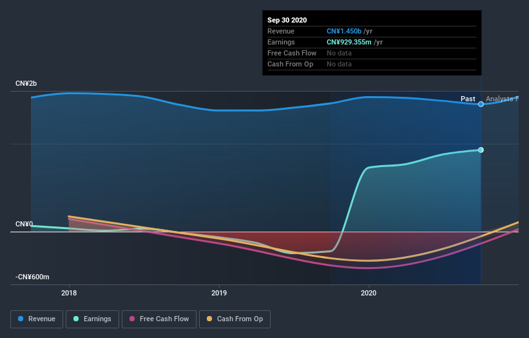Click the 2020 x-axis label
Viewport: 529px width, 338px height.
pyautogui.click(x=369, y=293)
